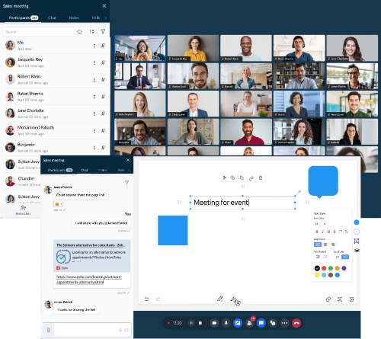Undo last whiteboard action
Image resolution: width=381 pixels, height=339 pixels.
pyautogui.click(x=147, y=299)
